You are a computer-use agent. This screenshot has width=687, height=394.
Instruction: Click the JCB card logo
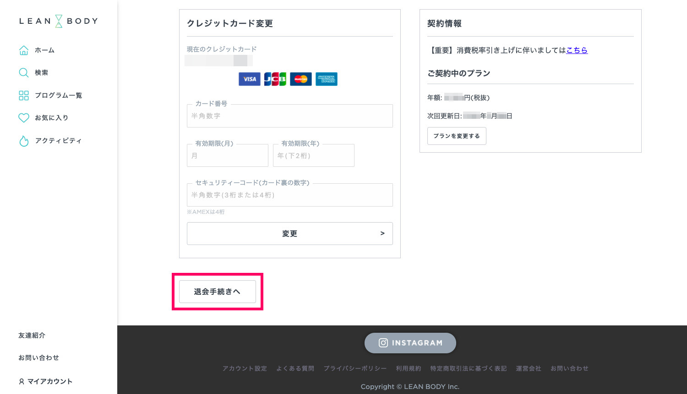[x=275, y=79]
